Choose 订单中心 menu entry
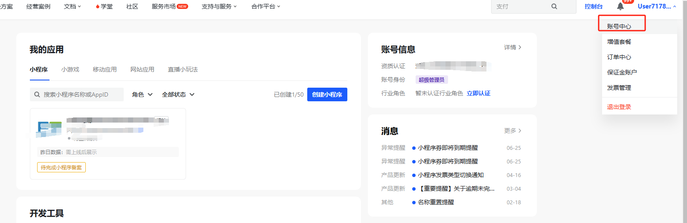687x223 pixels. pyautogui.click(x=619, y=57)
